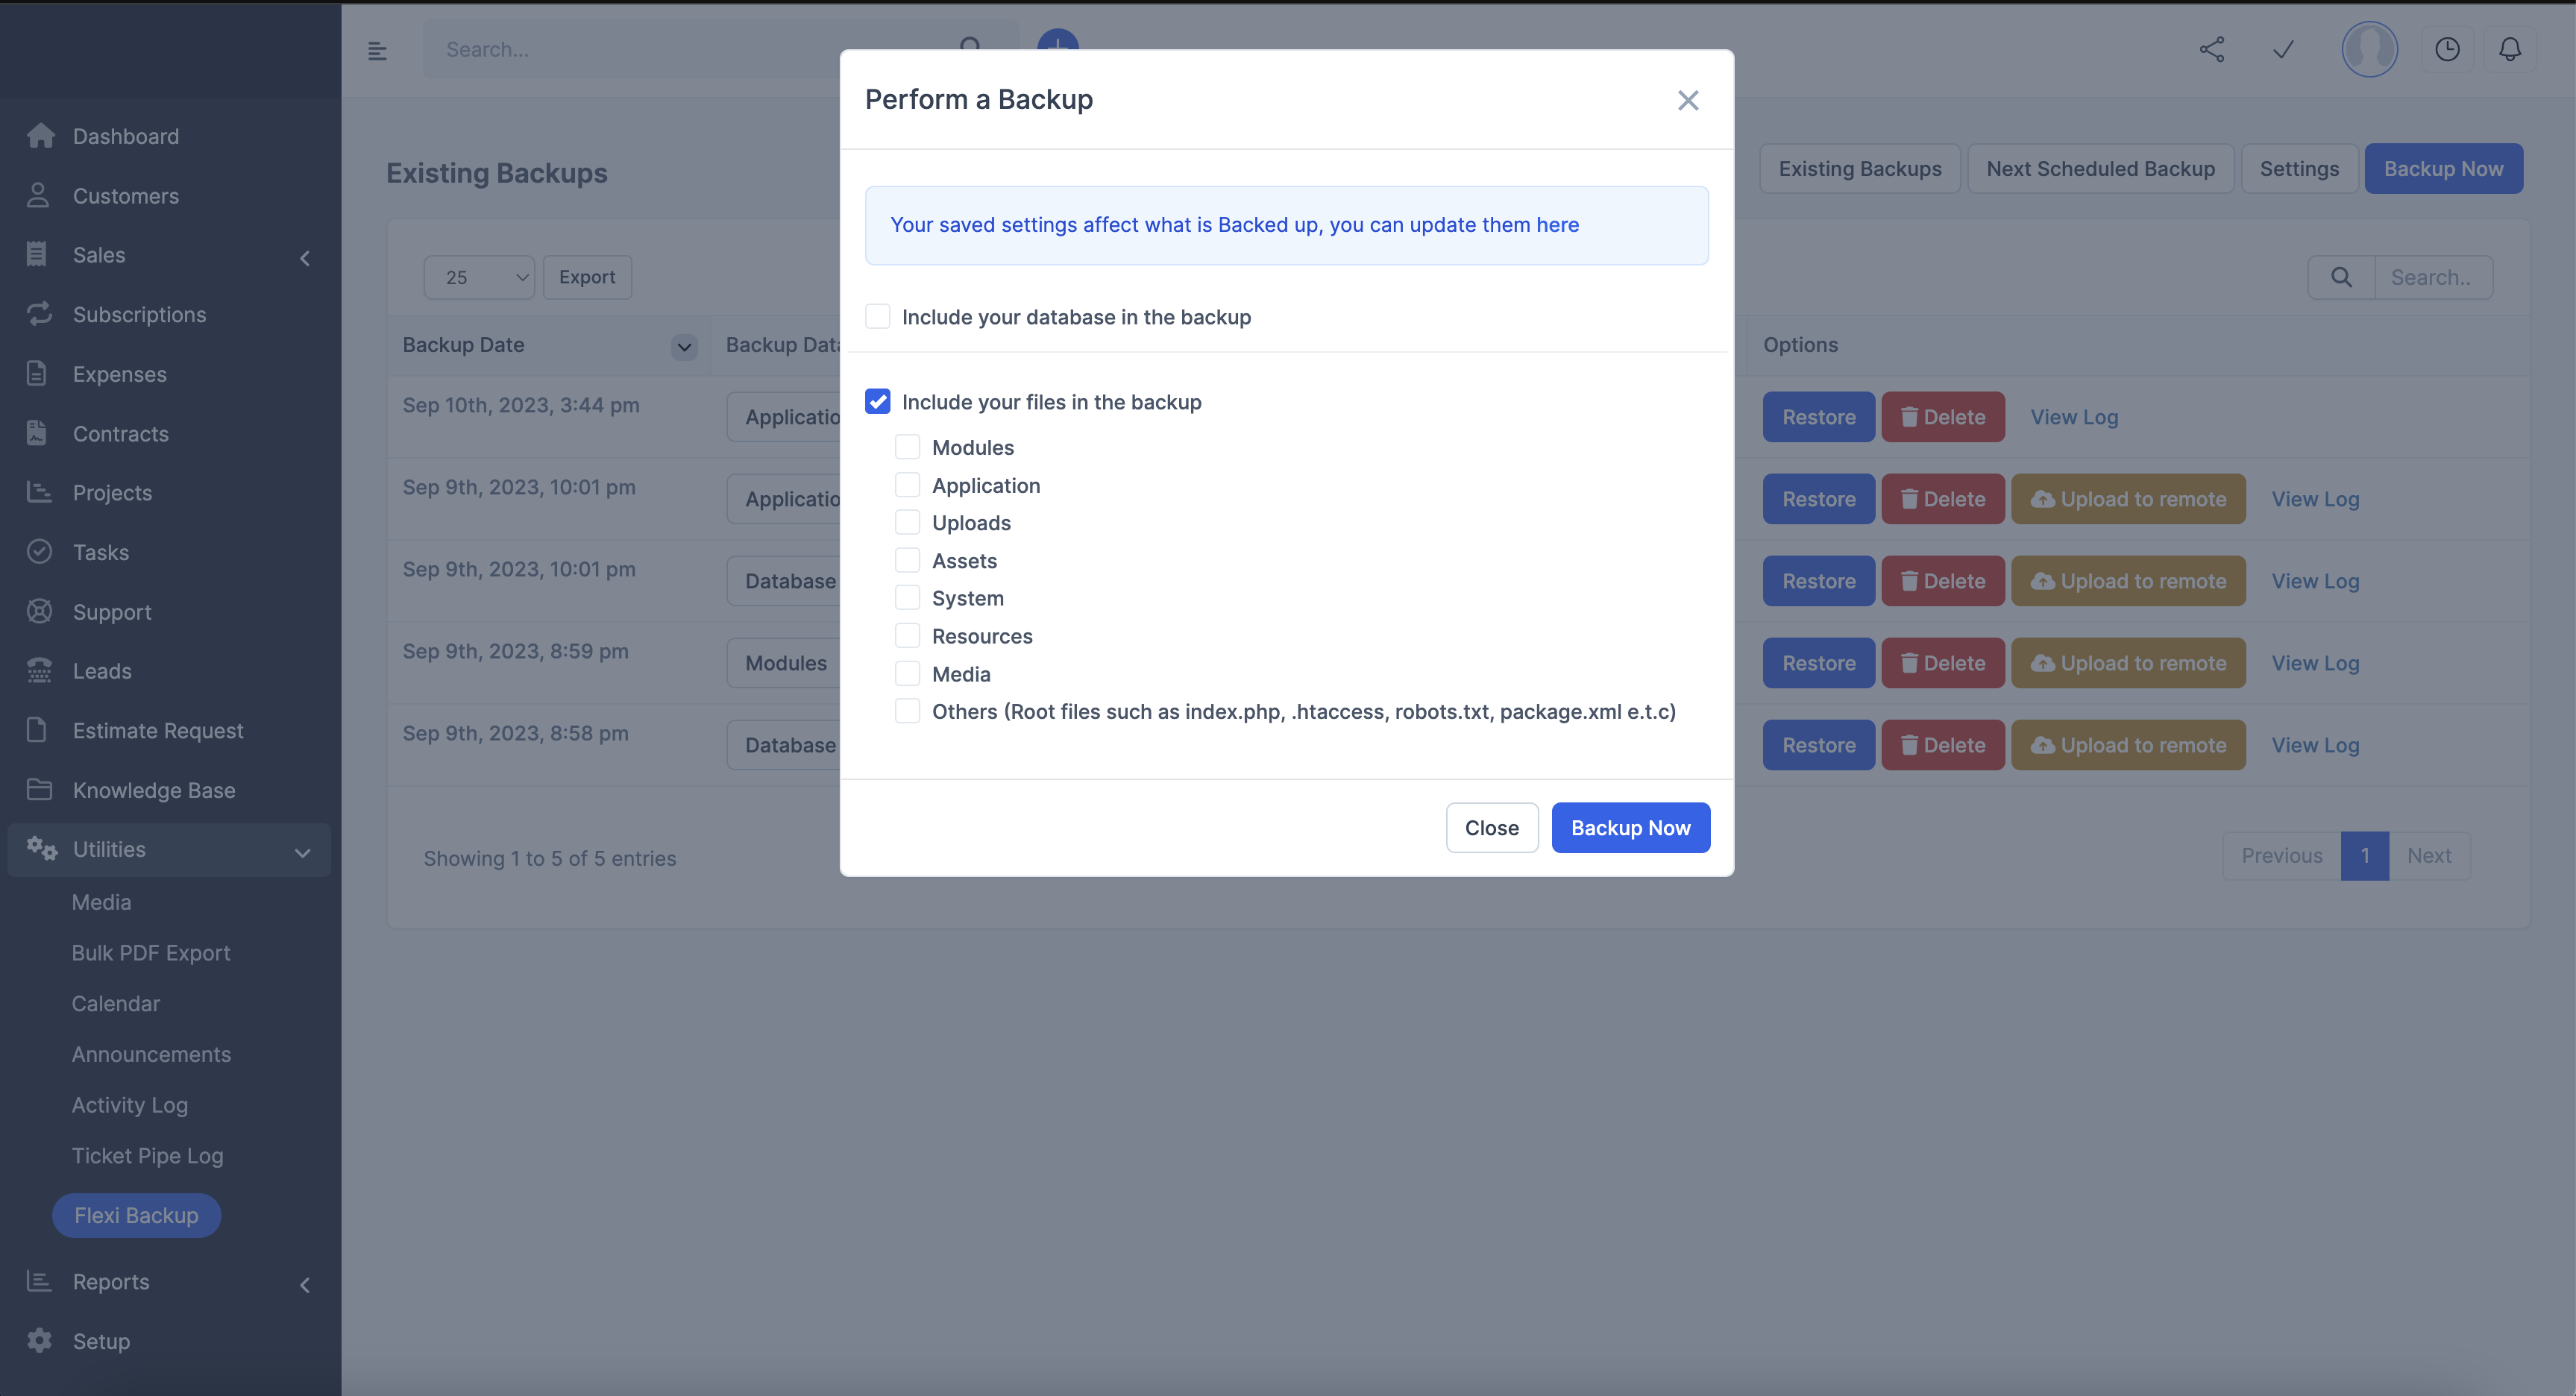Expand the Sales sidebar menu
This screenshot has height=1396, width=2576.
click(x=304, y=254)
